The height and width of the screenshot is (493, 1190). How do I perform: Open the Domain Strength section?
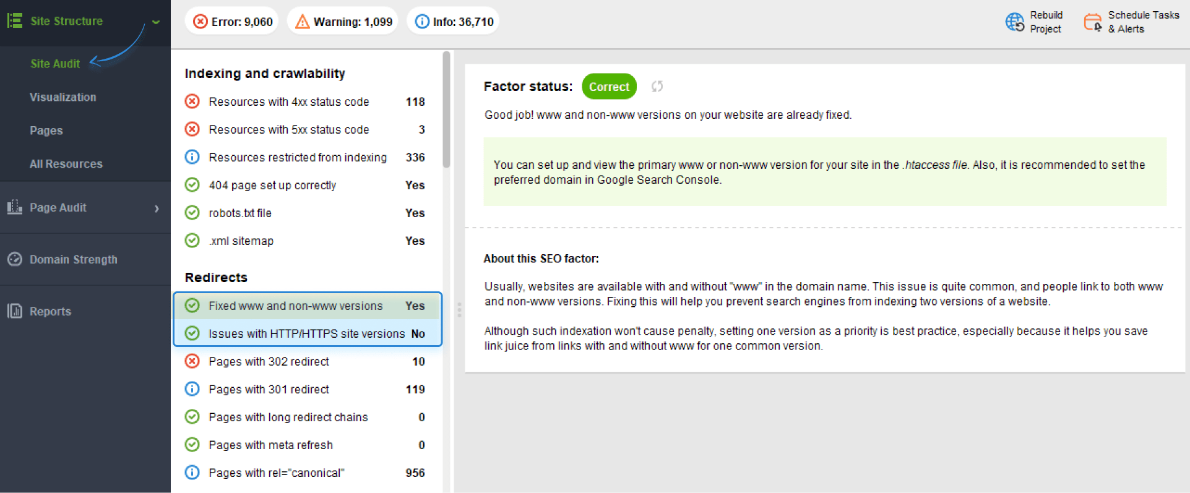[73, 259]
